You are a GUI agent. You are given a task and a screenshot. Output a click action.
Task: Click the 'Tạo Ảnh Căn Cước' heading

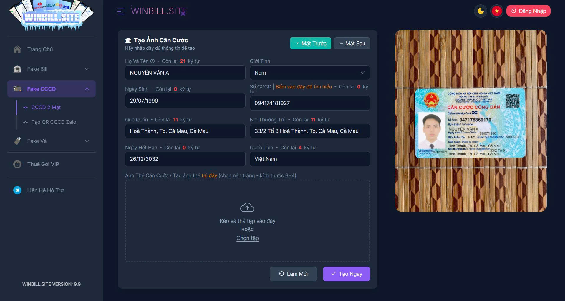pos(161,40)
